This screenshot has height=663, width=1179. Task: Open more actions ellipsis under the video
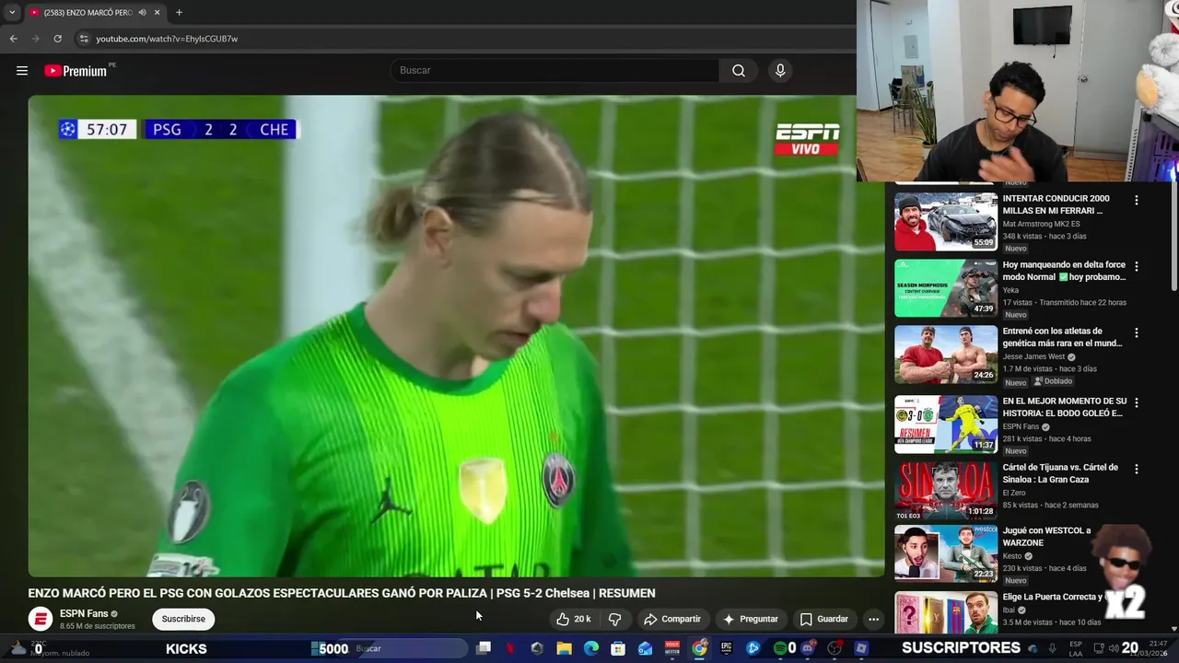873,619
